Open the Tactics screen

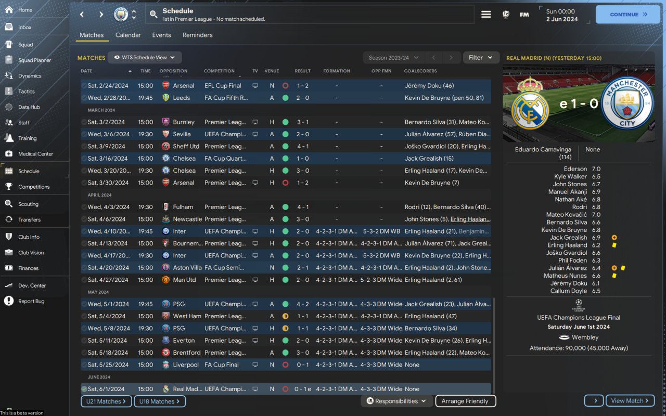(34, 92)
